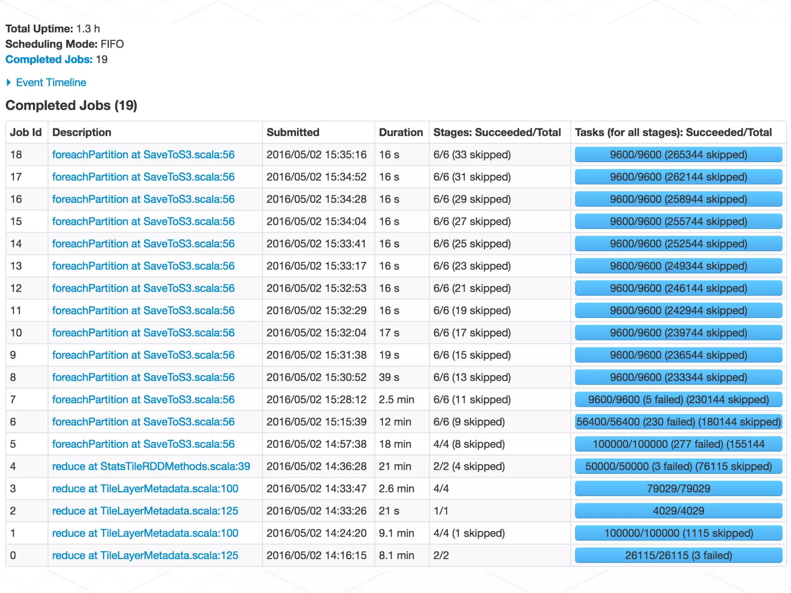This screenshot has width=791, height=593.
Task: Sort by the Duration column header
Action: 401,132
